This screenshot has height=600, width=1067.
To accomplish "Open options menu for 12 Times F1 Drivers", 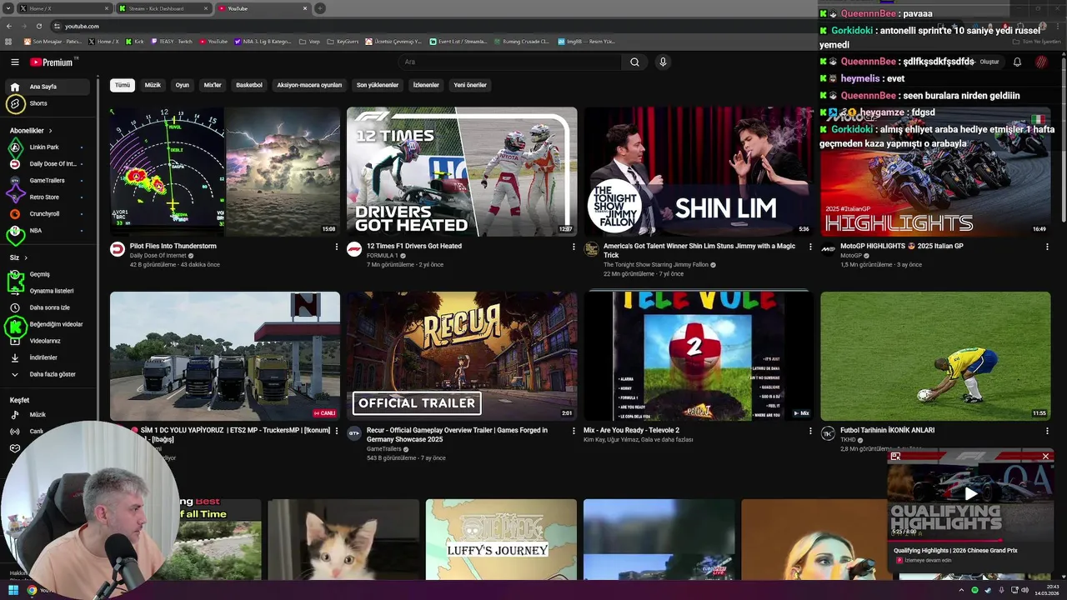I will (x=574, y=247).
